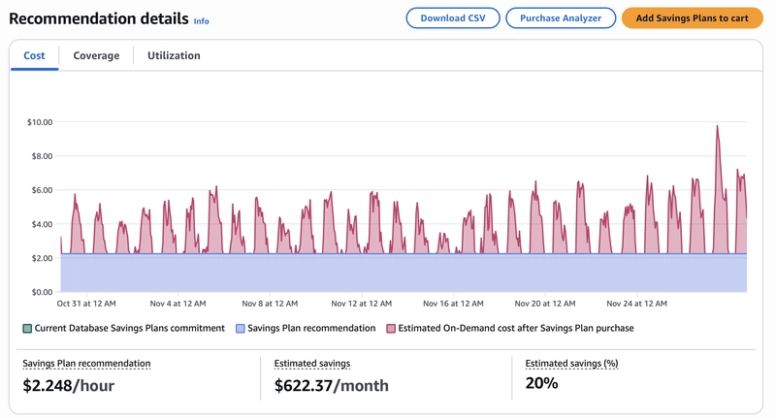Screen dimensions: 776x419
Task: Click the Oct 31 at 12 AM axis label
Action: pyautogui.click(x=86, y=304)
